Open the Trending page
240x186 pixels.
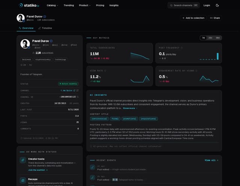point(69,5)
